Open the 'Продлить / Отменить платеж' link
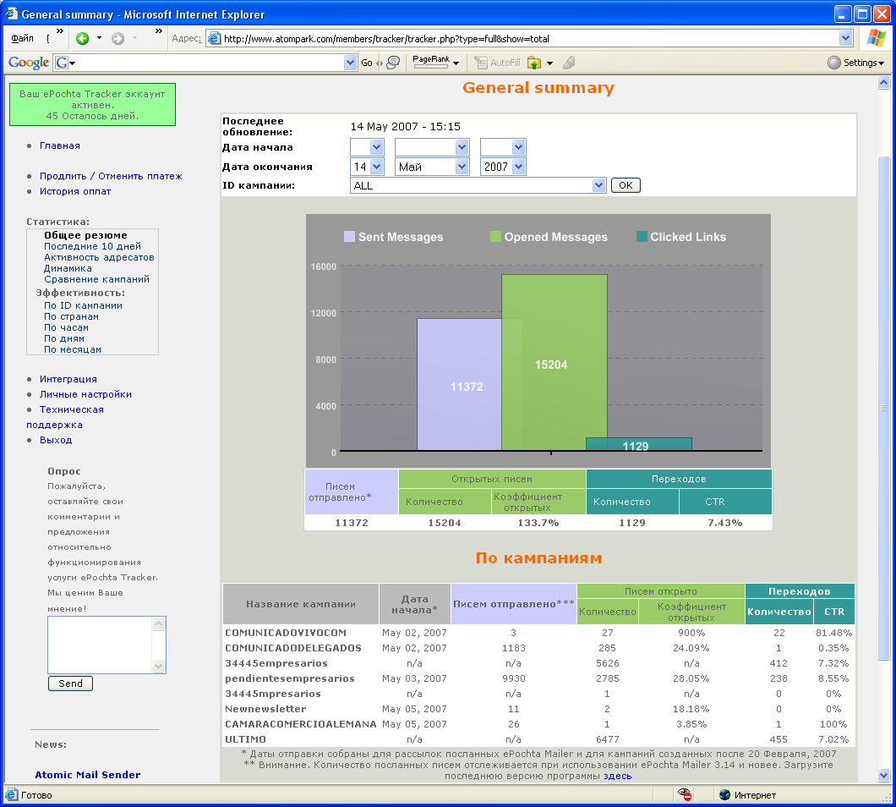Screen dimensions: 896x807 (x=110, y=176)
